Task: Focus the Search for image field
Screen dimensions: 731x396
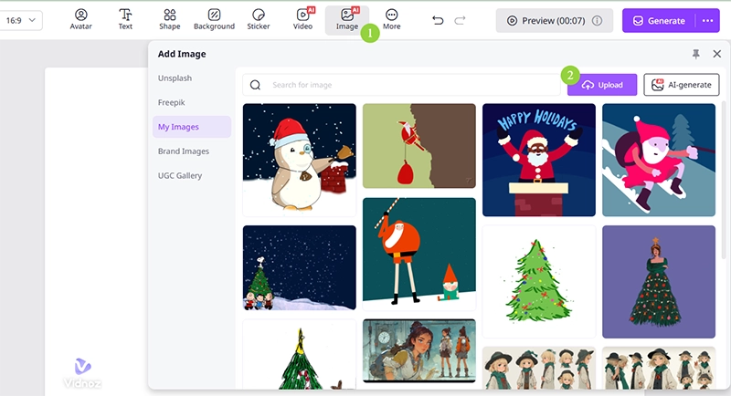Action: [401, 85]
